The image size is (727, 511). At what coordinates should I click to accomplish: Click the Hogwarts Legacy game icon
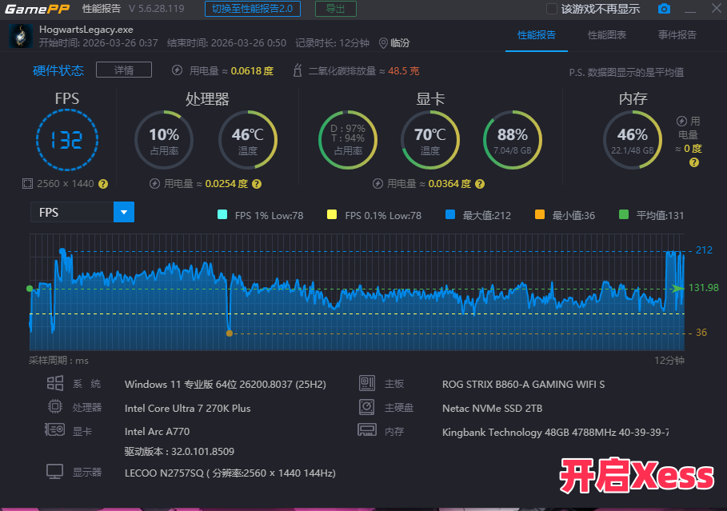pyautogui.click(x=21, y=36)
